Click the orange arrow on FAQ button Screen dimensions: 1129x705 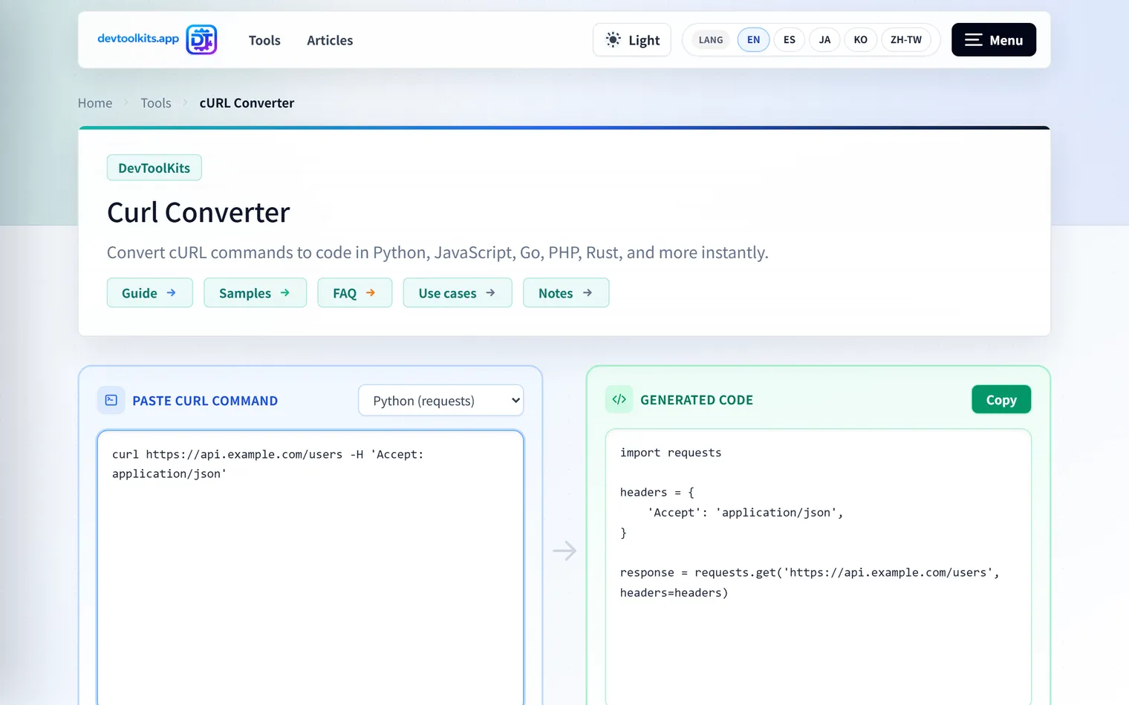coord(371,293)
